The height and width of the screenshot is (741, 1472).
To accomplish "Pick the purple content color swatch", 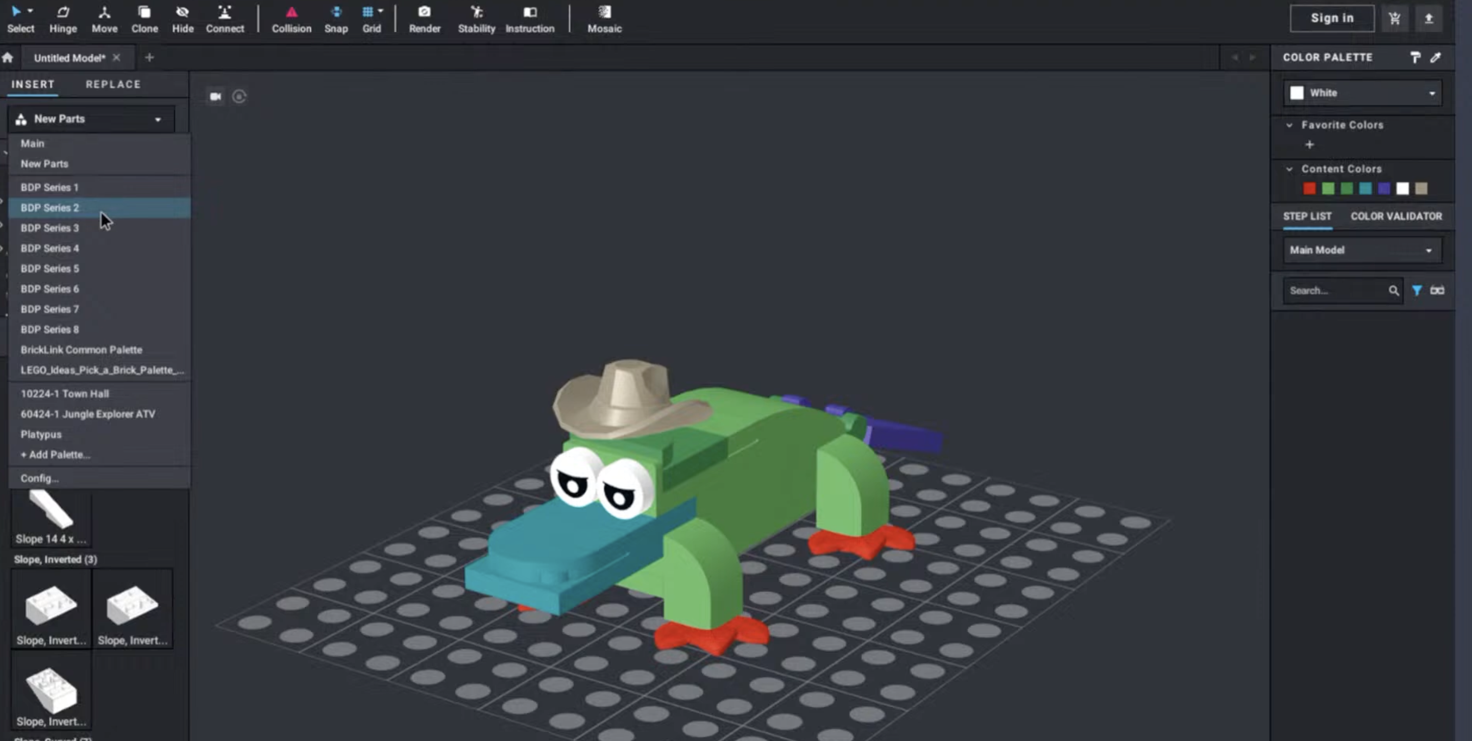I will [x=1384, y=189].
